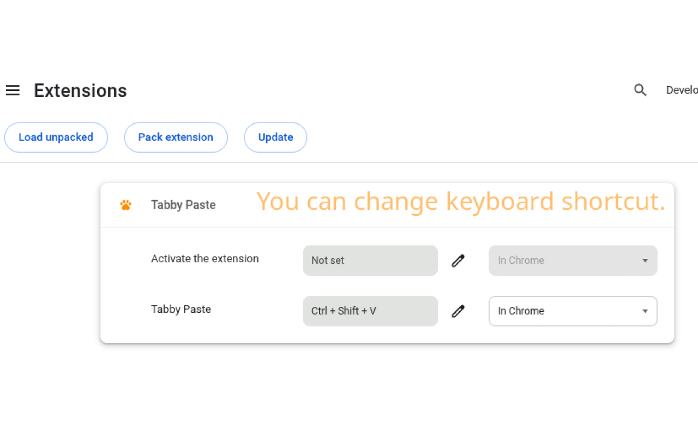
Task: Click the Tabby Paste command row label
Action: point(181,310)
